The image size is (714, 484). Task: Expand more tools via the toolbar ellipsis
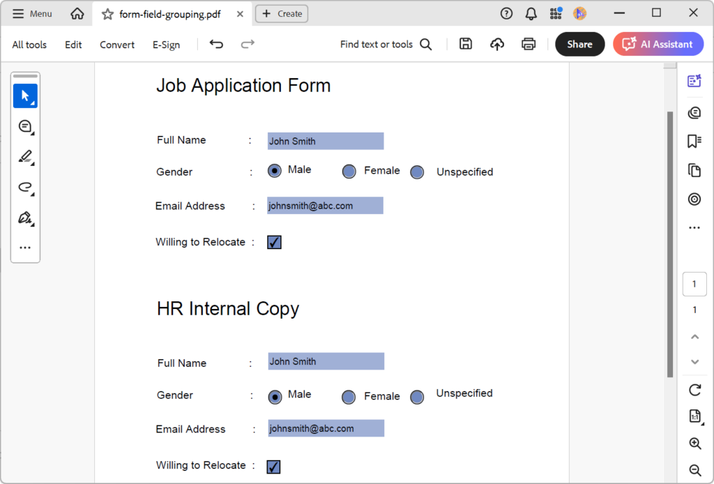25,247
